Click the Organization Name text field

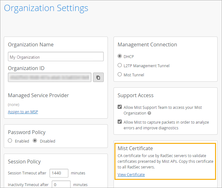pos(56,57)
